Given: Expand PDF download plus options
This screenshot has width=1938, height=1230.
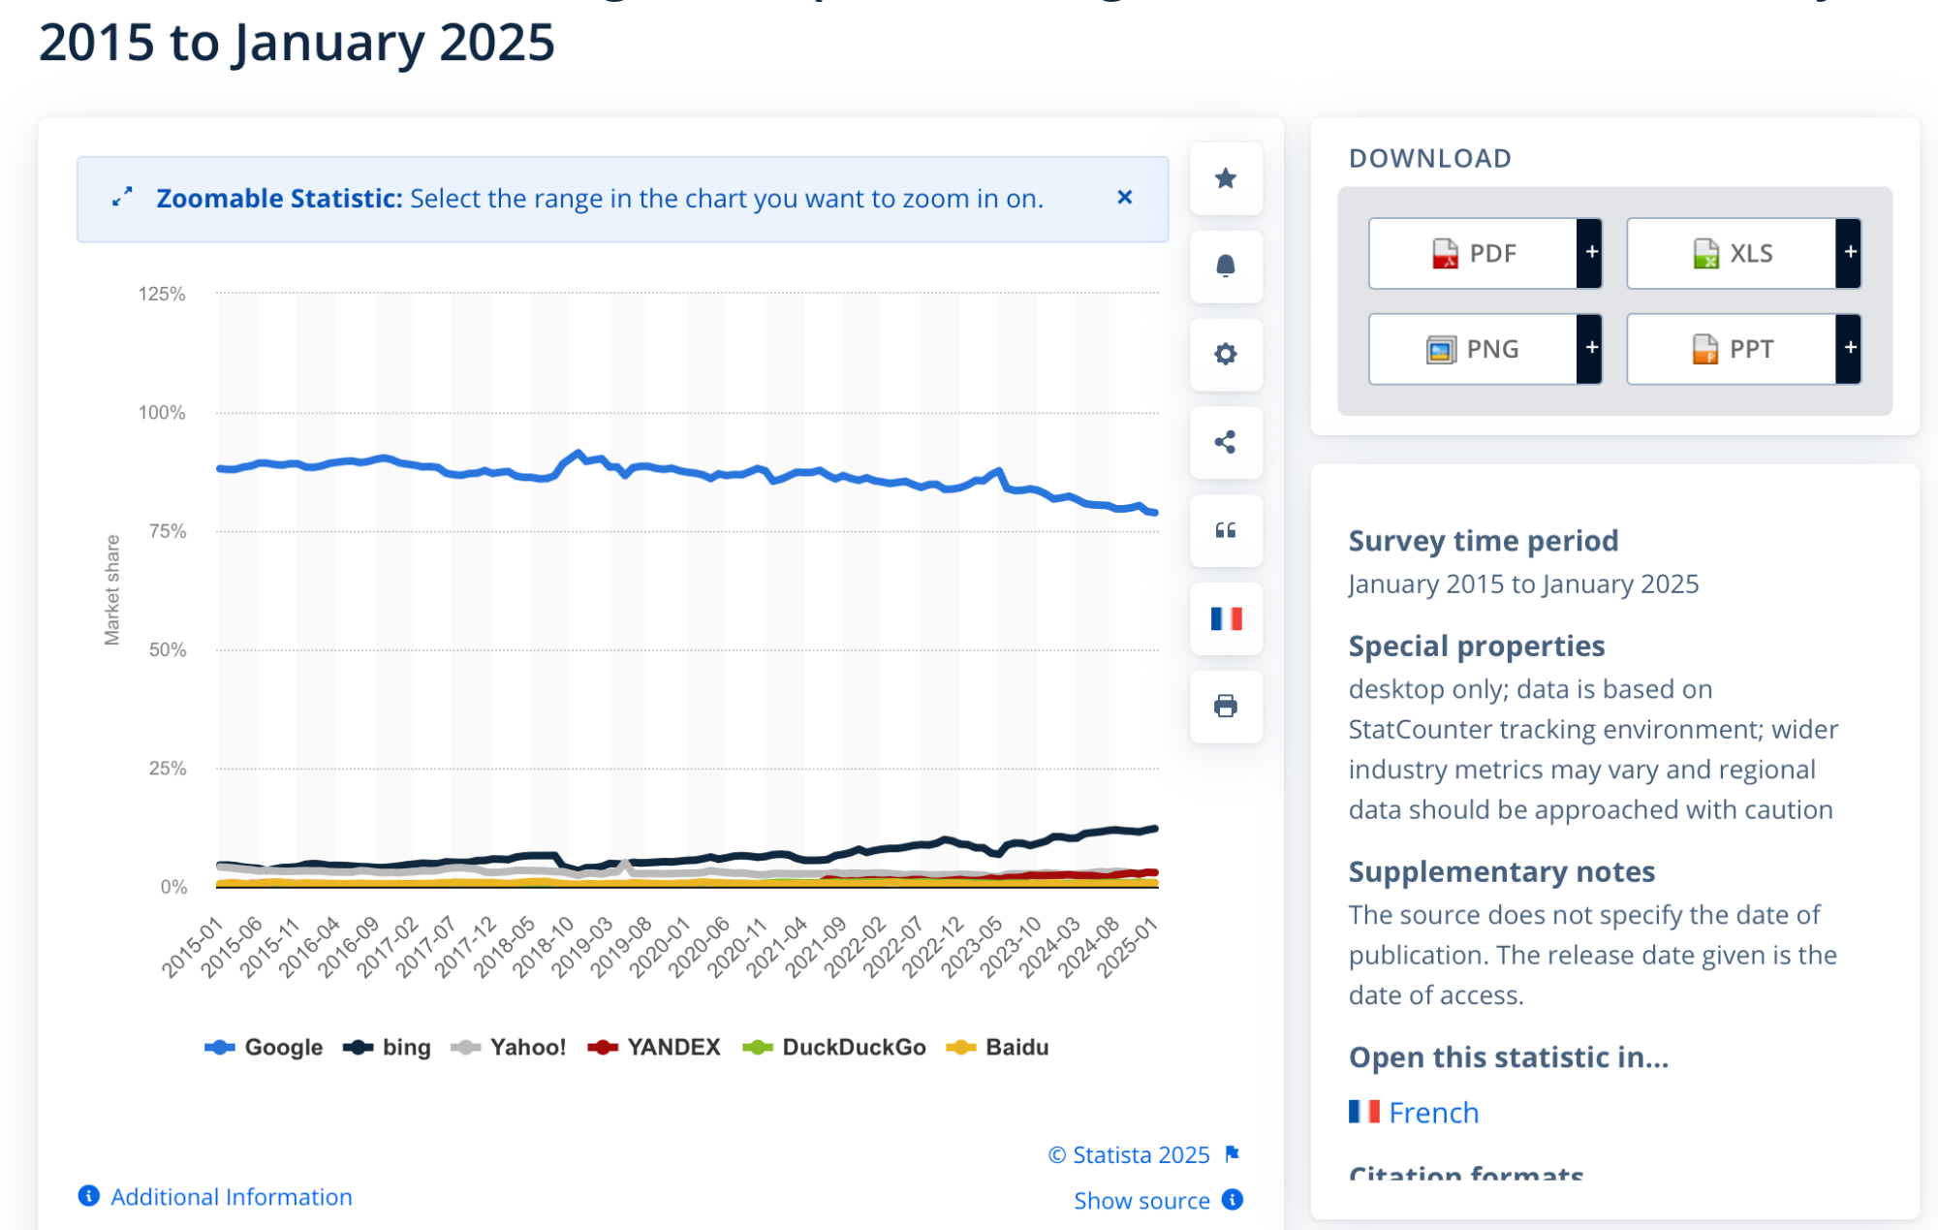Looking at the screenshot, I should [1590, 253].
